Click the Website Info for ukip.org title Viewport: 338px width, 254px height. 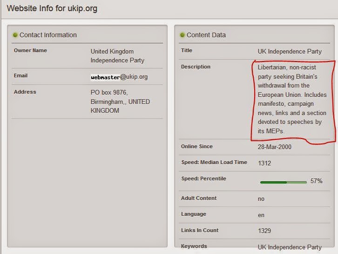52,9
